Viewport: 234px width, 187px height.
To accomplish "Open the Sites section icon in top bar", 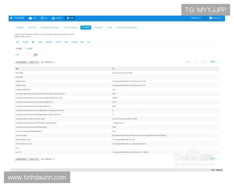I will 45,18.
